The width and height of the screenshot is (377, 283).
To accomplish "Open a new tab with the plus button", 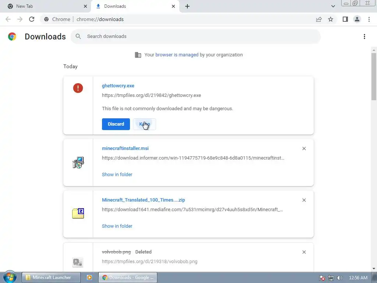I will [187, 6].
